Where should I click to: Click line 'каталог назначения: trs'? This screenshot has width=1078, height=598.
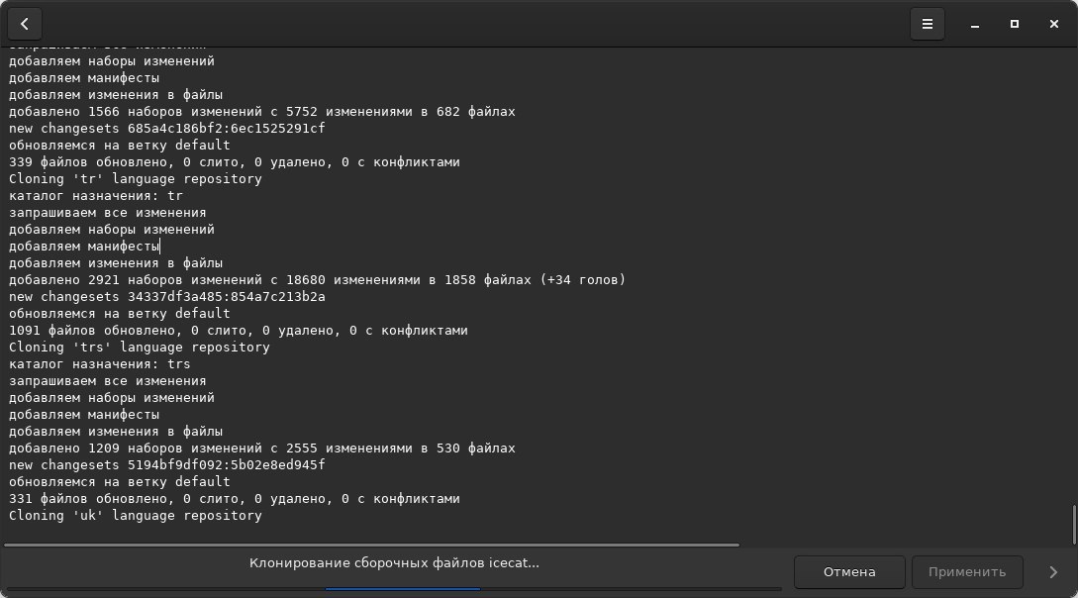coord(100,364)
